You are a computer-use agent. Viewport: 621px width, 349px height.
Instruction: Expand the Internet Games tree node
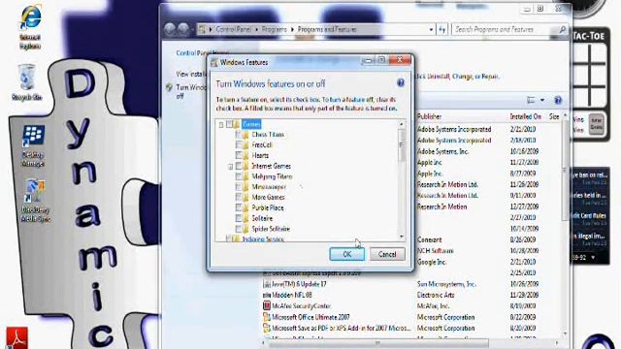(x=230, y=167)
